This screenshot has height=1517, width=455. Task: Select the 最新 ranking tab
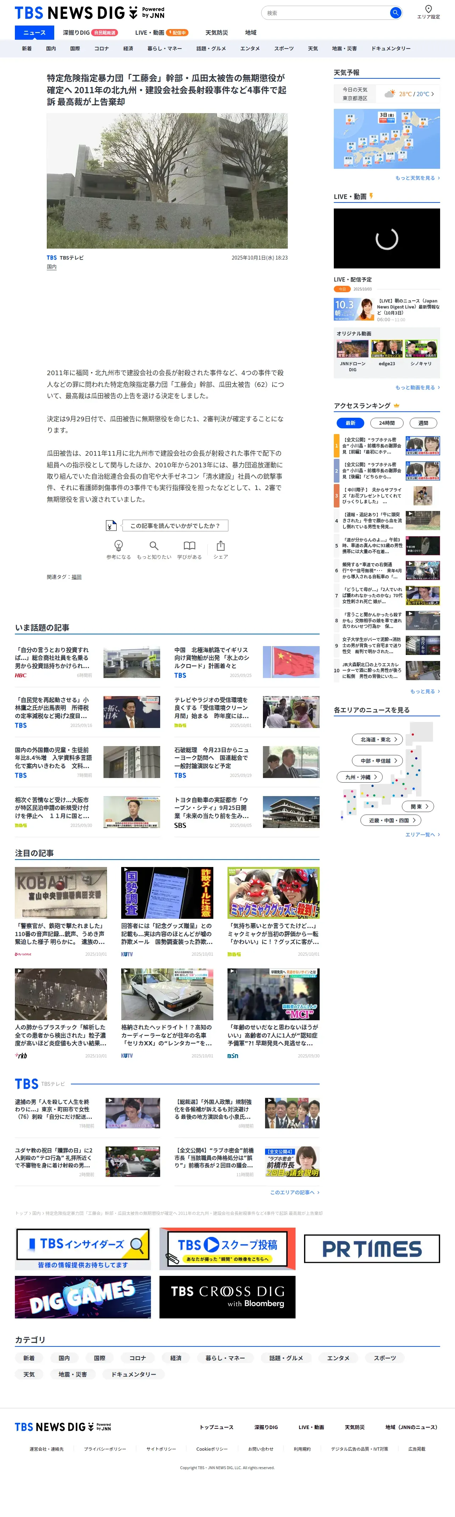[350, 423]
